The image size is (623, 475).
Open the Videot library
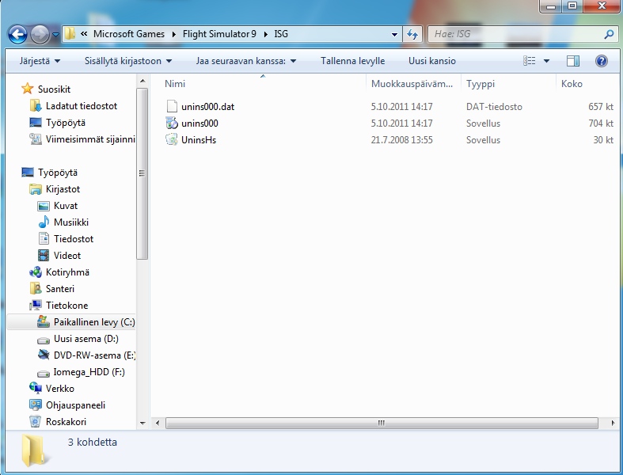point(67,256)
